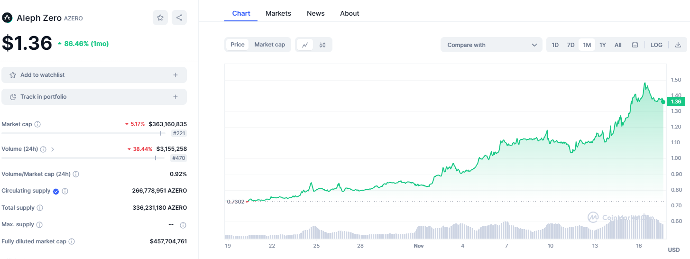Click plus icon on Add to watchlist
This screenshot has width=690, height=259.
click(x=175, y=75)
